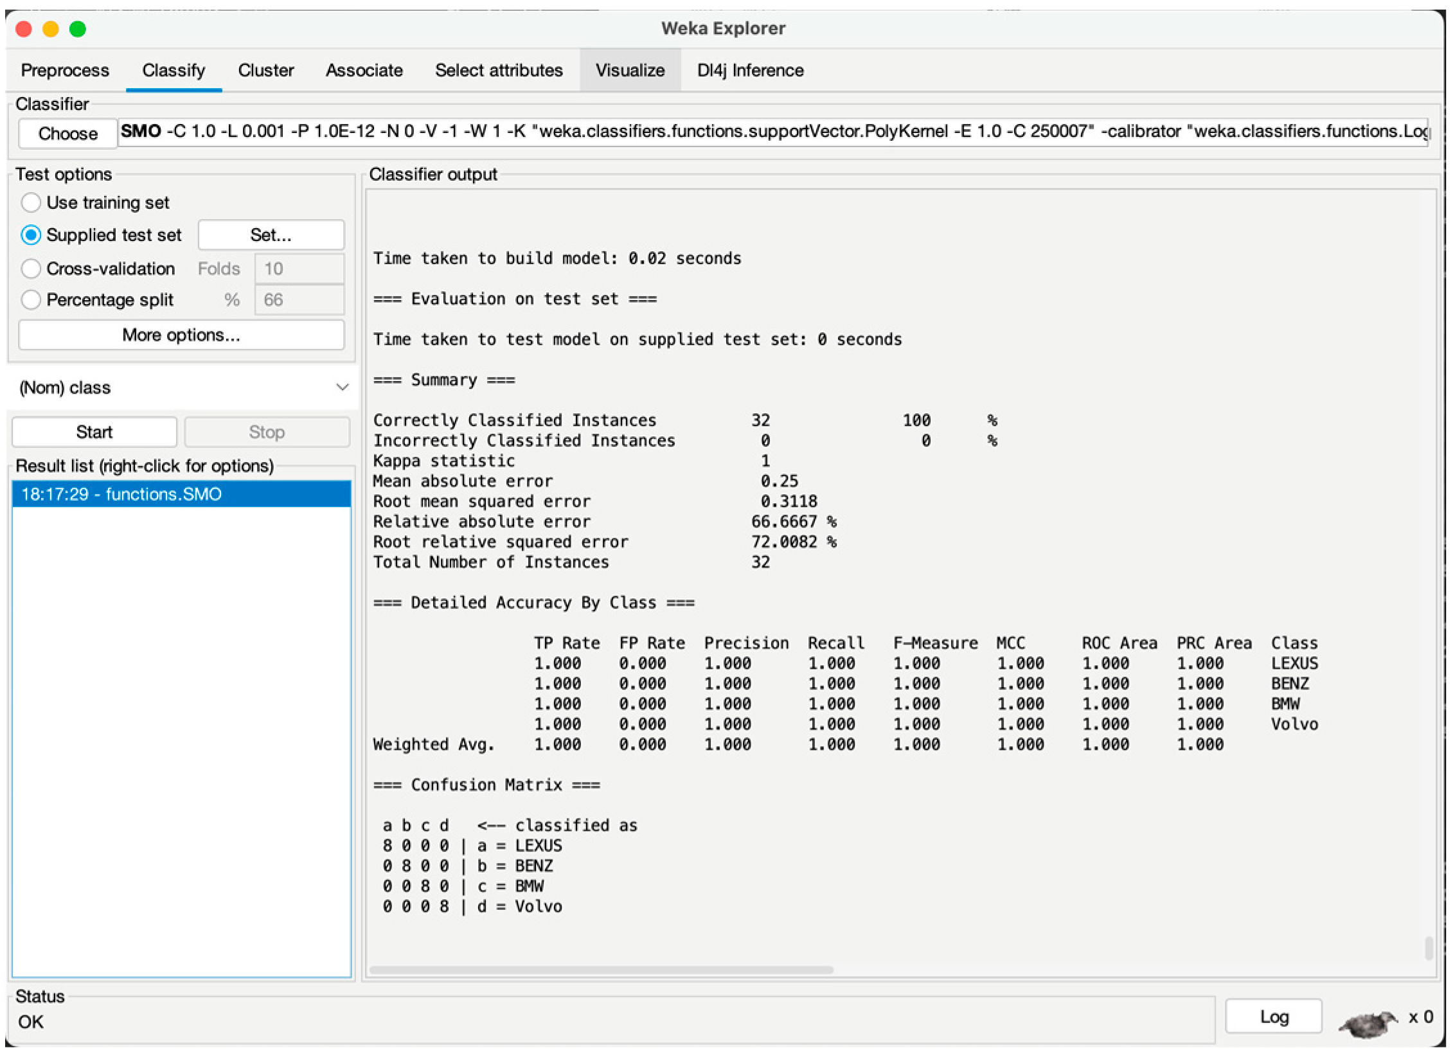Open the Cluster tab

(266, 70)
